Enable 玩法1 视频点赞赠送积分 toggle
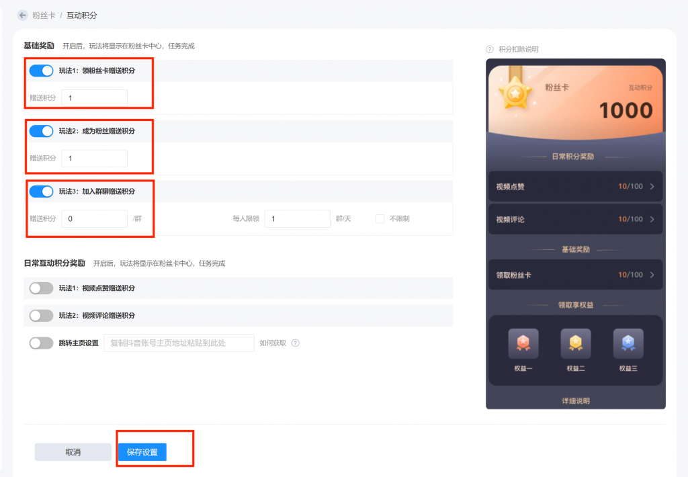 pyautogui.click(x=41, y=288)
